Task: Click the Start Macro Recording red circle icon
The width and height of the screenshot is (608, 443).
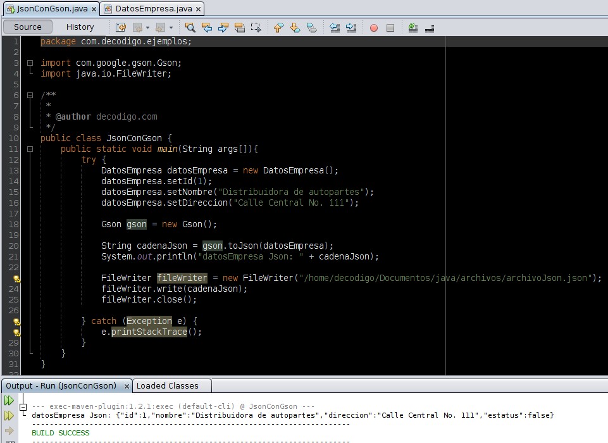Action: 374,27
